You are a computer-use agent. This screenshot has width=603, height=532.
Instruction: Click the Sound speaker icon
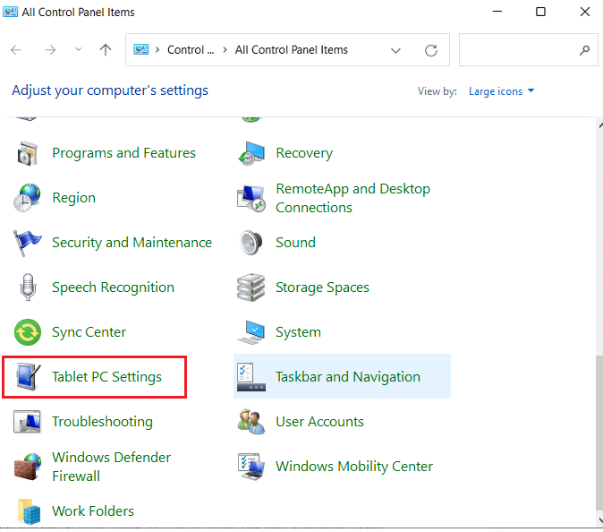click(x=251, y=243)
